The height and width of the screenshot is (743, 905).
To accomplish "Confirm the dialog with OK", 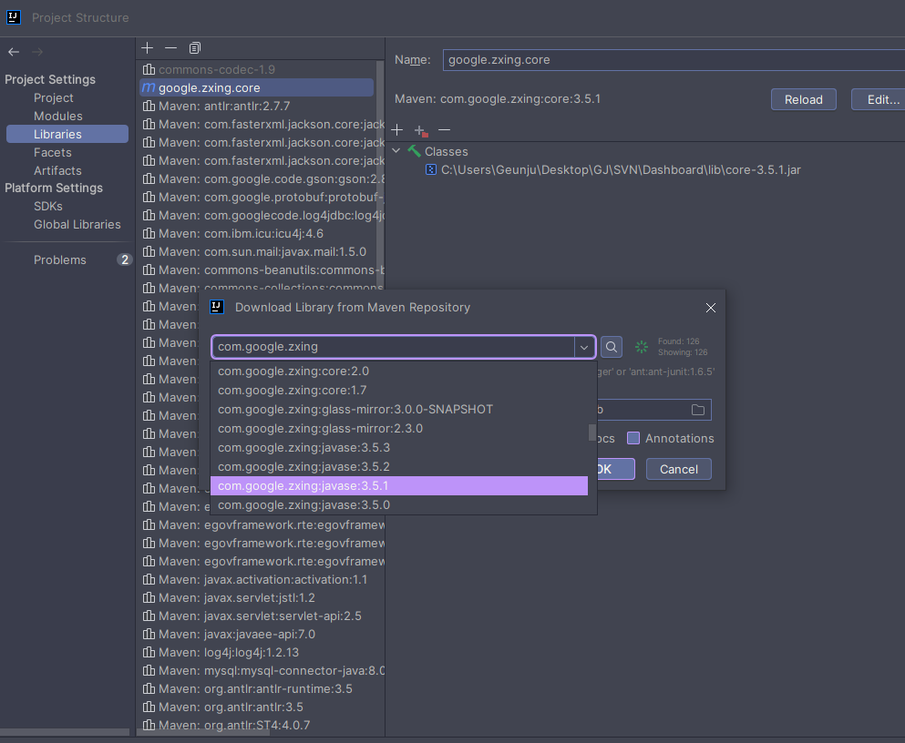I will pyautogui.click(x=615, y=469).
